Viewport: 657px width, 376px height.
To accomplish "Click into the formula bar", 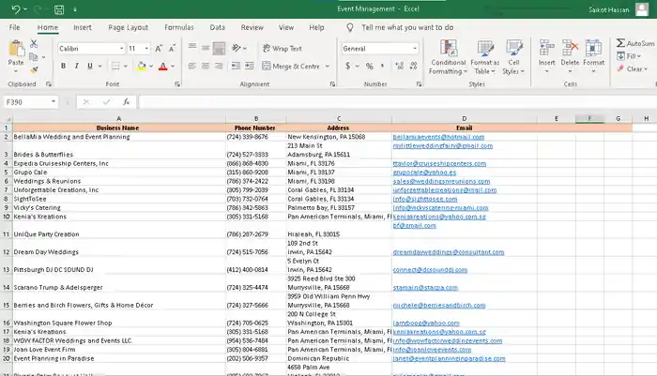I will (397, 102).
